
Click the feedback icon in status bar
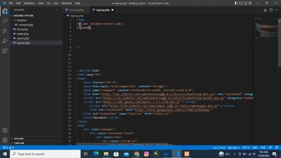coord(270,147)
